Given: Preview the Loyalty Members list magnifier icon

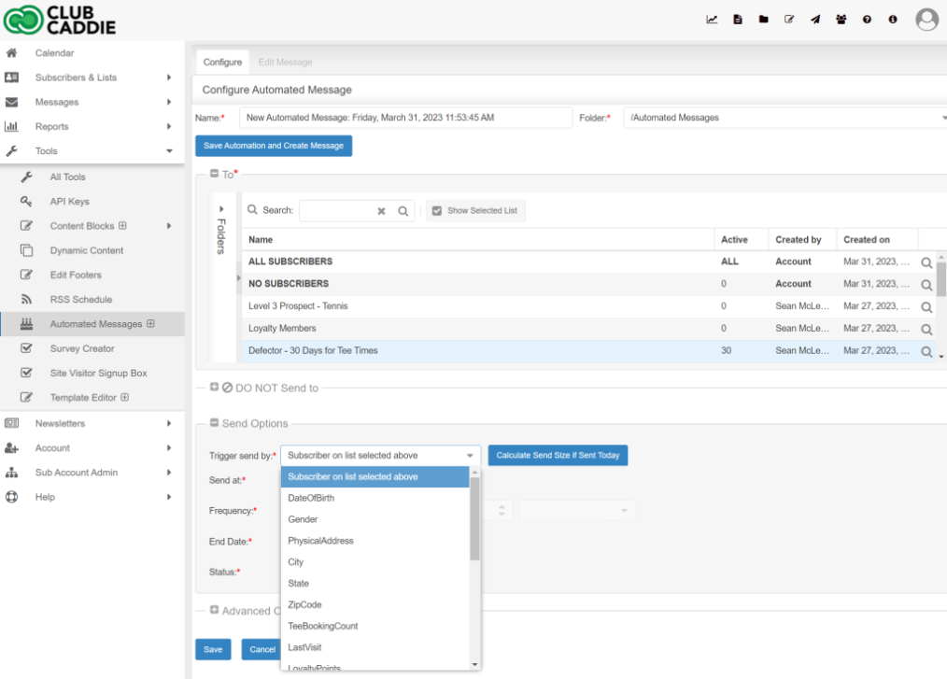Looking at the screenshot, I should tap(926, 330).
